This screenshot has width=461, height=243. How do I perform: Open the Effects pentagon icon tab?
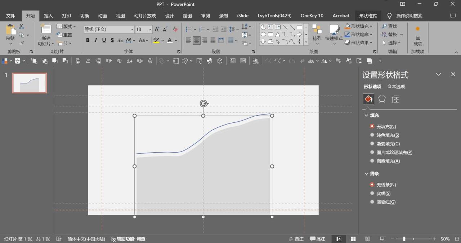(382, 99)
